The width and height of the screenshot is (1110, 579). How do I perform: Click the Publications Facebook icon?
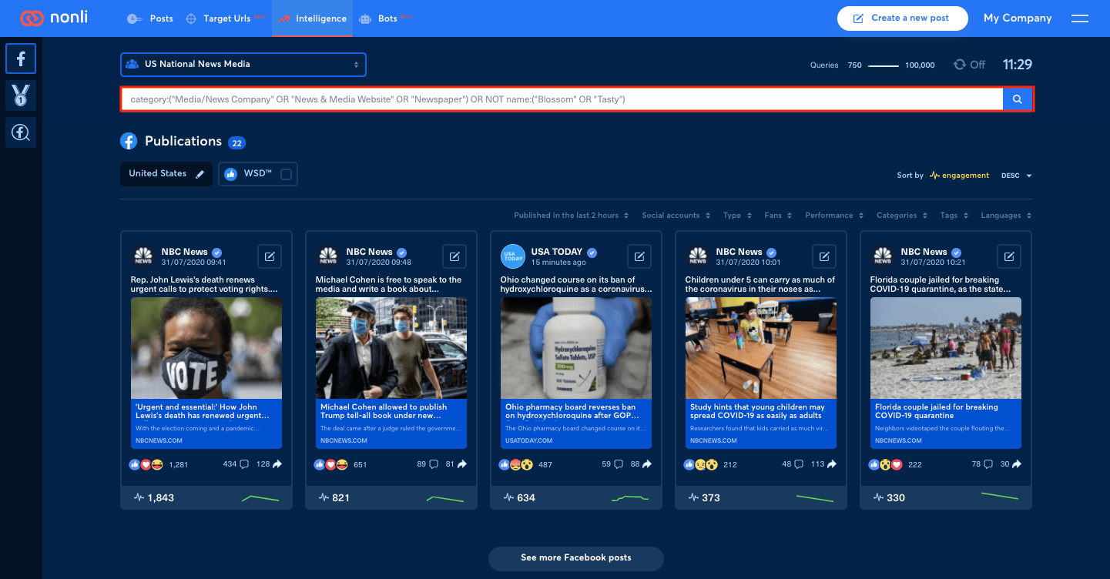129,141
